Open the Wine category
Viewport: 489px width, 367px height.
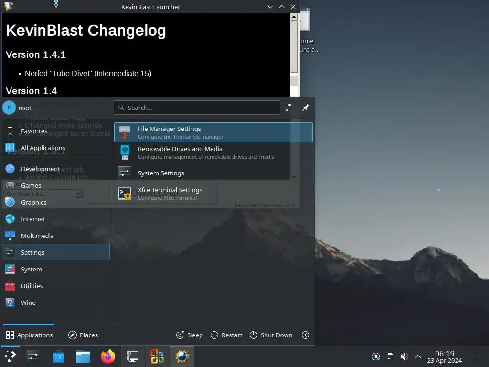56,302
